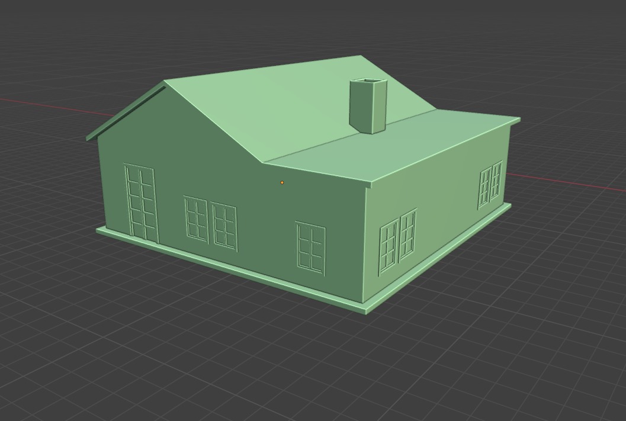Select the orange object origin dot
The height and width of the screenshot is (421, 626).
282,183
